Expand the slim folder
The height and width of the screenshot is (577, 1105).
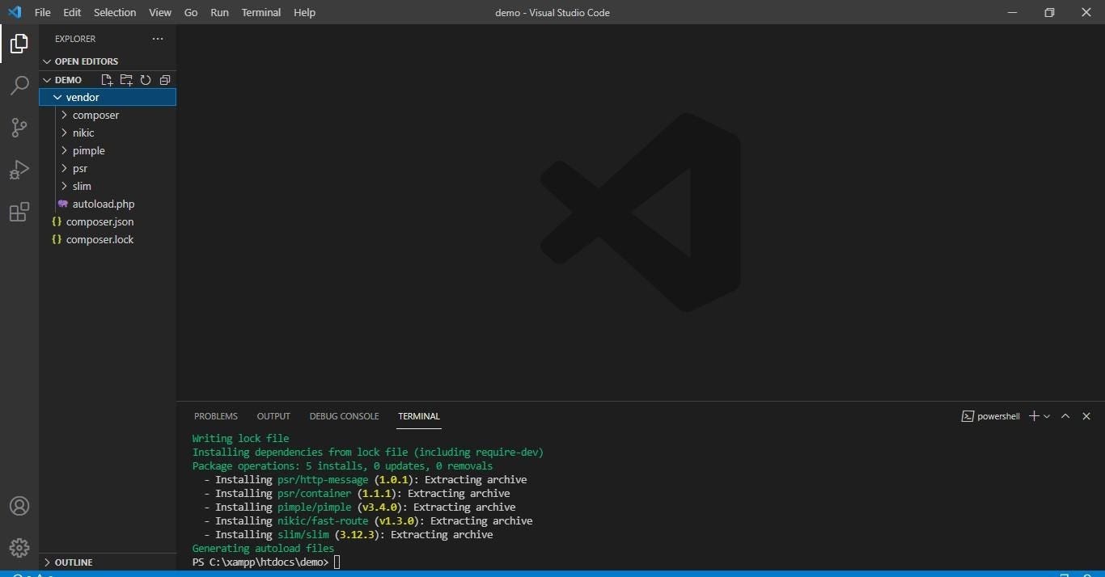click(x=108, y=186)
